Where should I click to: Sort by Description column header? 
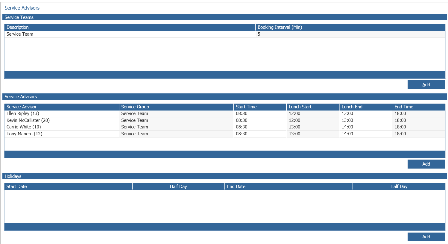pos(130,27)
